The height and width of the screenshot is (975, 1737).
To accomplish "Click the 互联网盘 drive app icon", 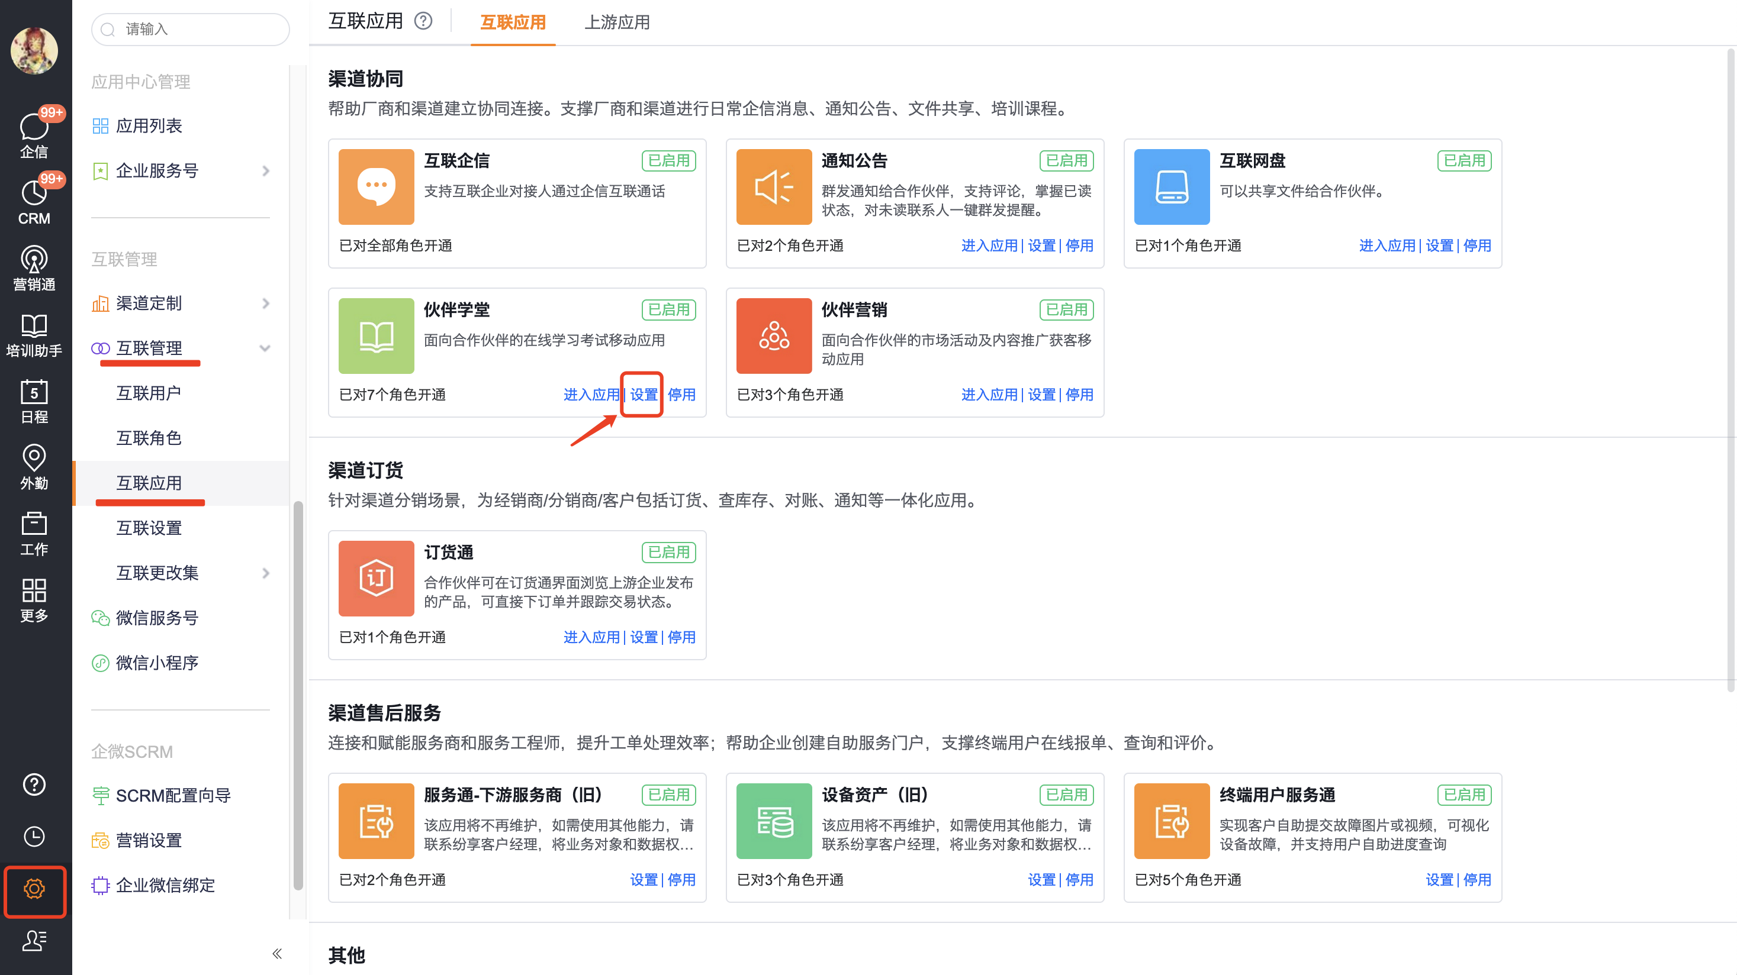I will point(1172,186).
